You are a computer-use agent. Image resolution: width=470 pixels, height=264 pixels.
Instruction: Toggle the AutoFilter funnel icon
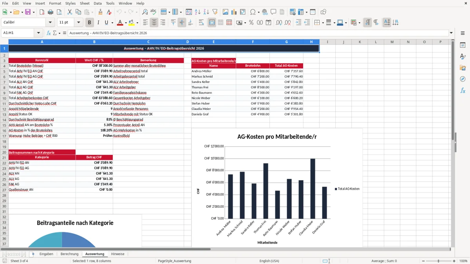pos(215,12)
